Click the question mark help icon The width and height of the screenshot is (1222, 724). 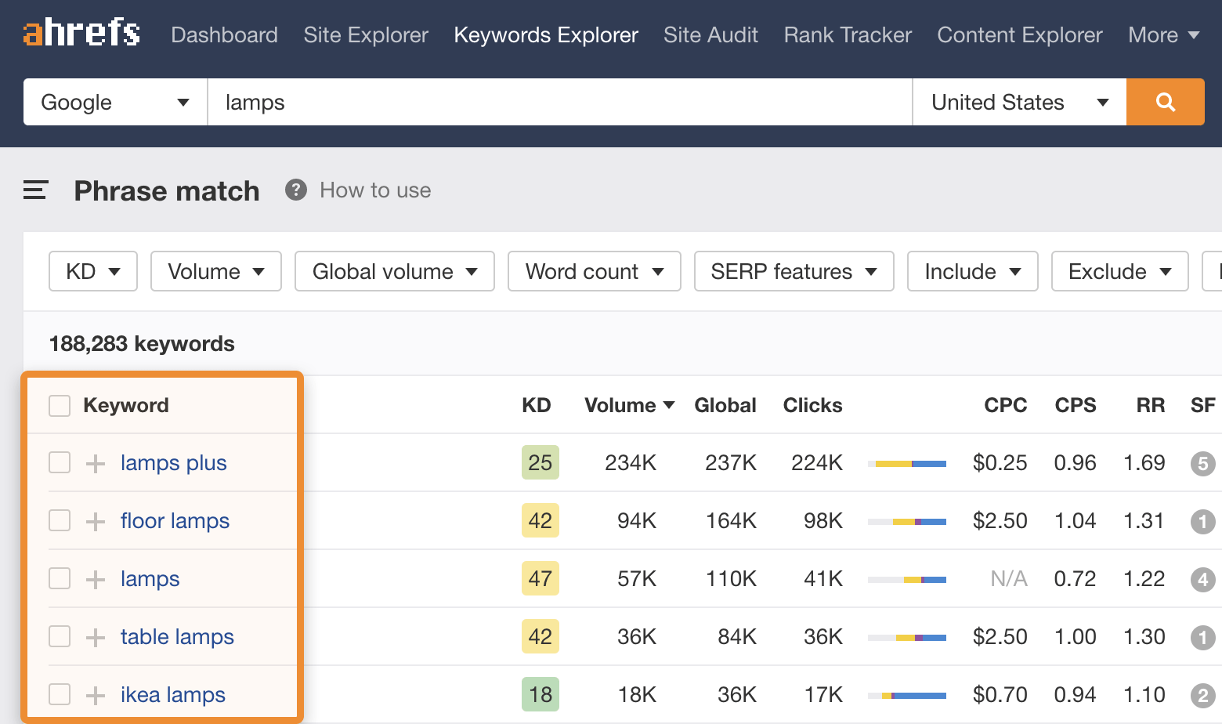point(295,190)
